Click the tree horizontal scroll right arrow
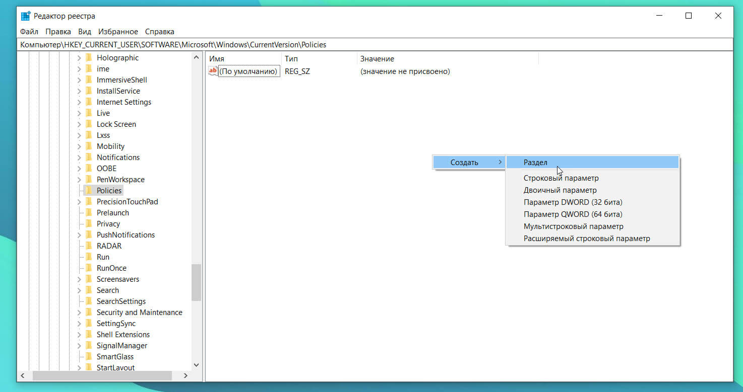Viewport: 743px width, 392px height. (x=185, y=376)
